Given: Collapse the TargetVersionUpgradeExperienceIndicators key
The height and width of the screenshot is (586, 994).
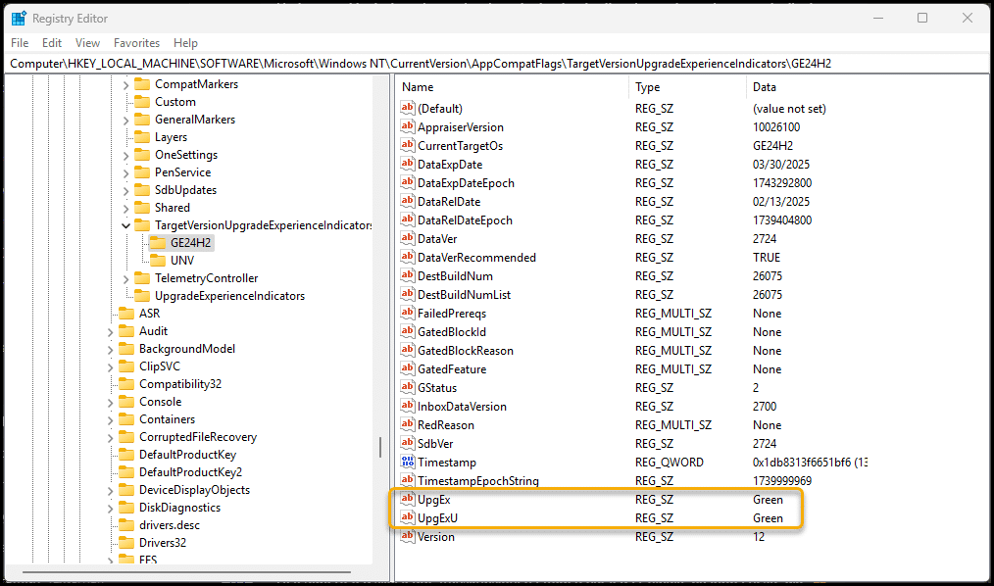Looking at the screenshot, I should (125, 225).
